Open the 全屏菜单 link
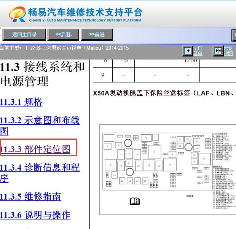This screenshot has width=236, height=229. coord(198,51)
